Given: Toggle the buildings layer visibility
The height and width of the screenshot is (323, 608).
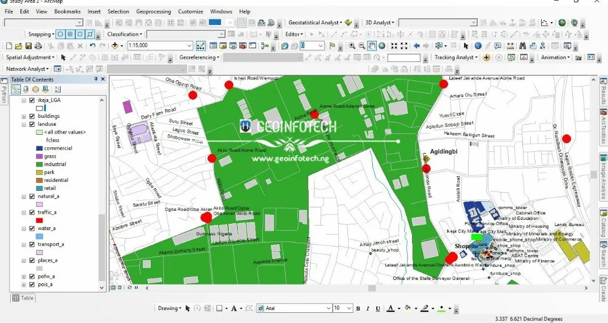Looking at the screenshot, I should pos(32,116).
